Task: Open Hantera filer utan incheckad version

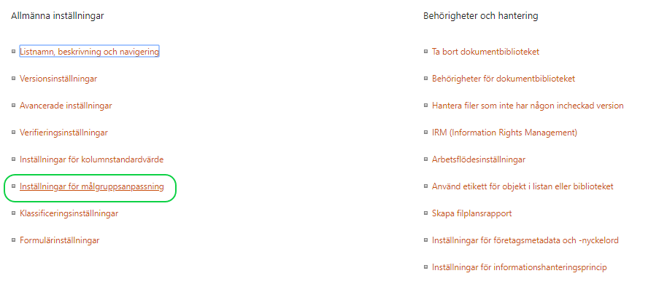Action: click(528, 106)
